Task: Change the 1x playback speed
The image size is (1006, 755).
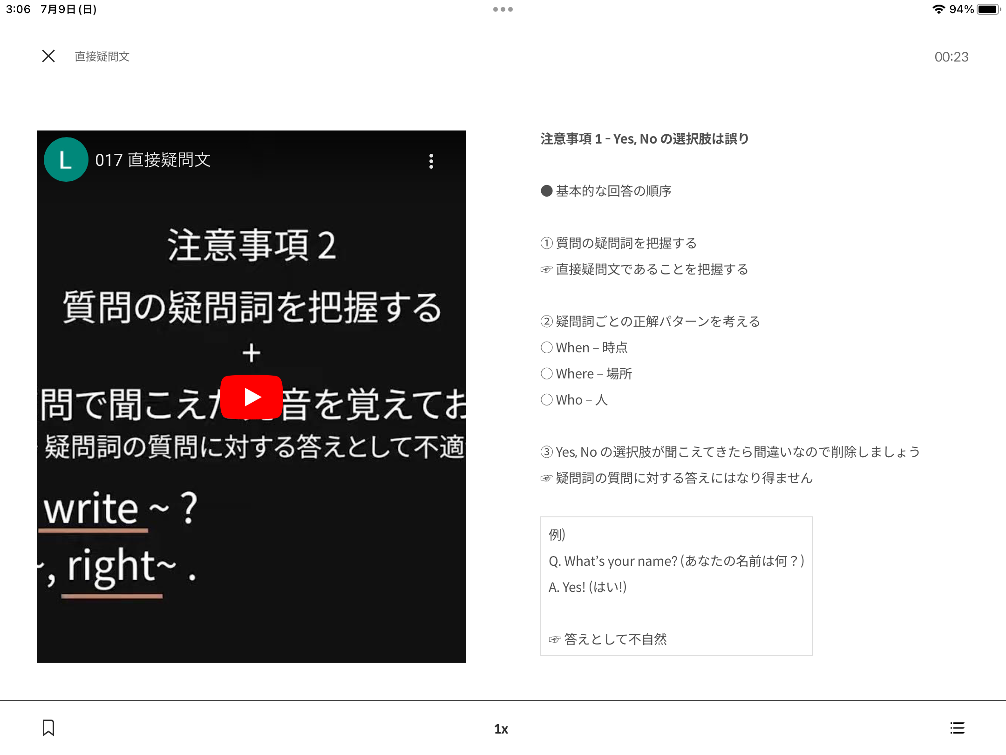Action: click(501, 729)
